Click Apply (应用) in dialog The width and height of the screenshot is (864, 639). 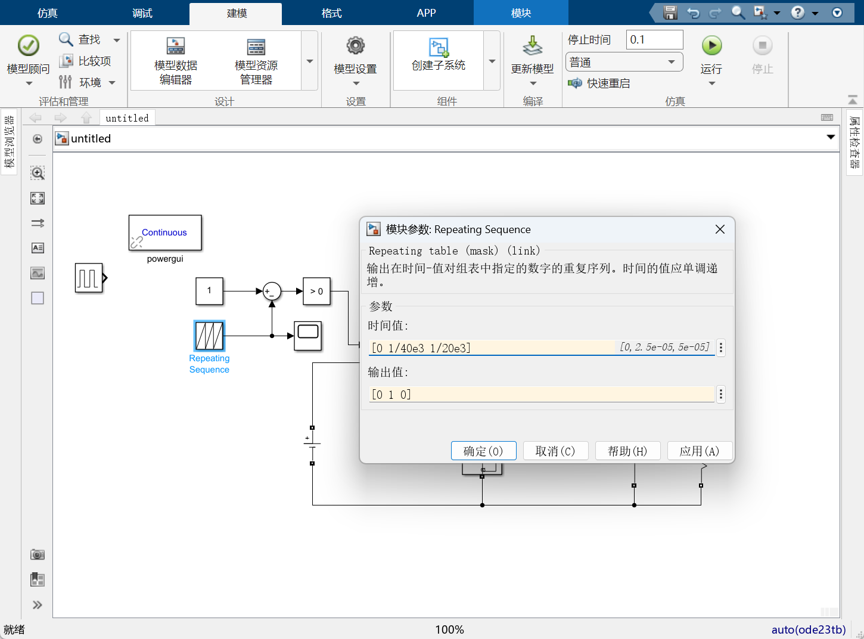pyautogui.click(x=700, y=451)
